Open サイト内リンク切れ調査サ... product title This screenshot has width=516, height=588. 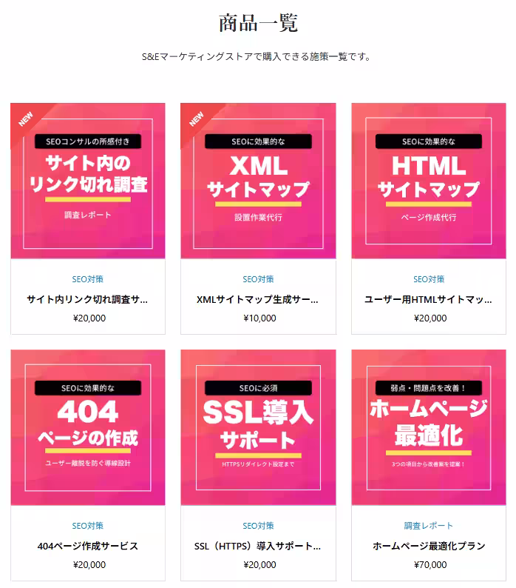coord(88,299)
